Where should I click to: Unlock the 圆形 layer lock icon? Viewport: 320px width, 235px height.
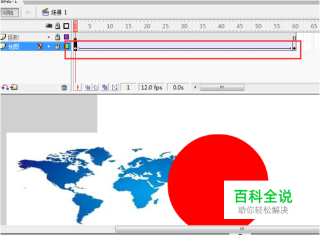pos(58,37)
